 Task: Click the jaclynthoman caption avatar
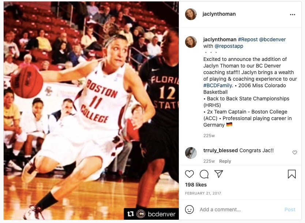tap(191, 42)
